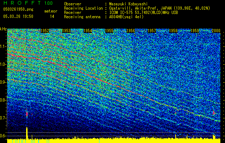Select file name 0503261950.png
Image resolution: width=225 pixels, height=143 pixels.
[18, 9]
